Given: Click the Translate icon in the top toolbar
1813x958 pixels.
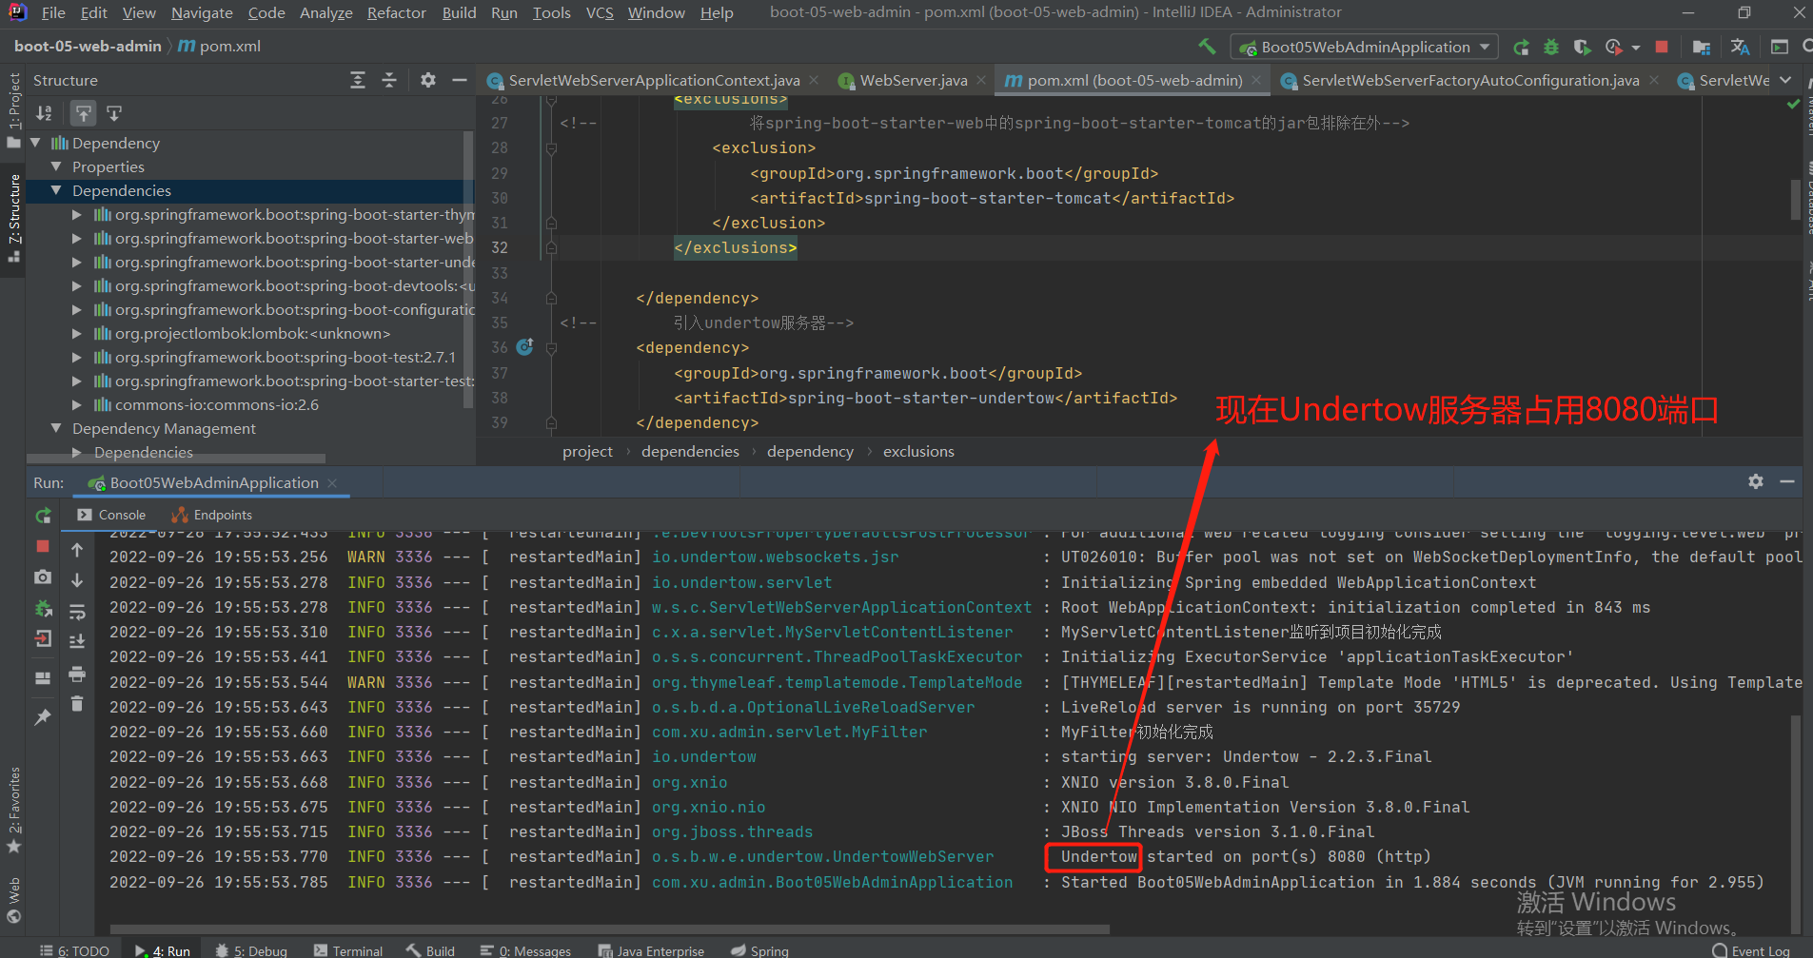Looking at the screenshot, I should (1740, 47).
